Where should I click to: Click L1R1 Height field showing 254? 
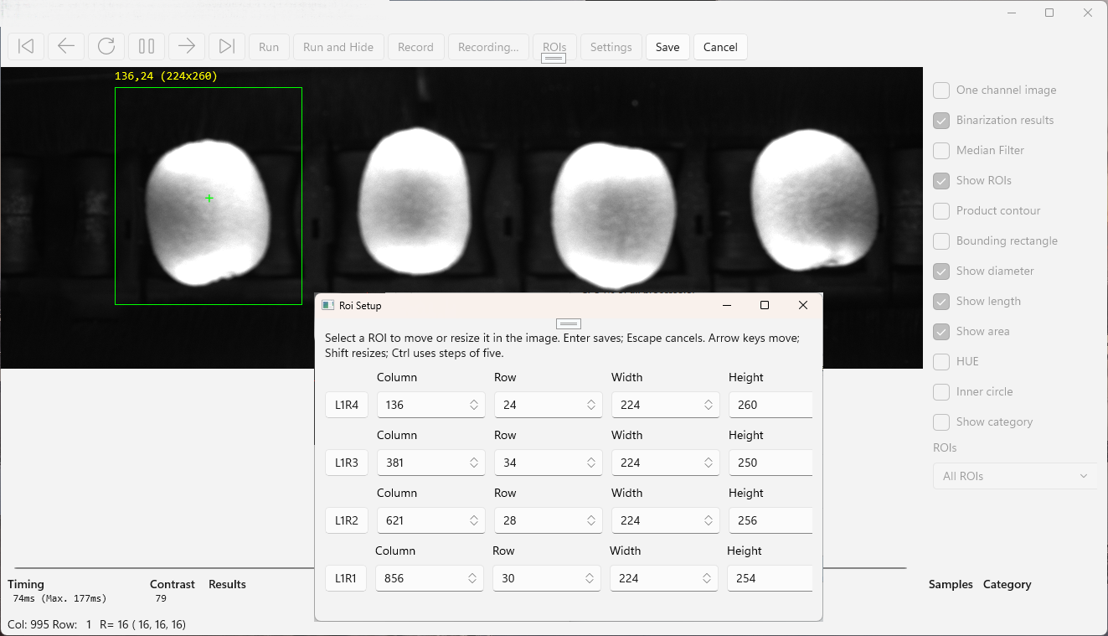click(x=770, y=578)
